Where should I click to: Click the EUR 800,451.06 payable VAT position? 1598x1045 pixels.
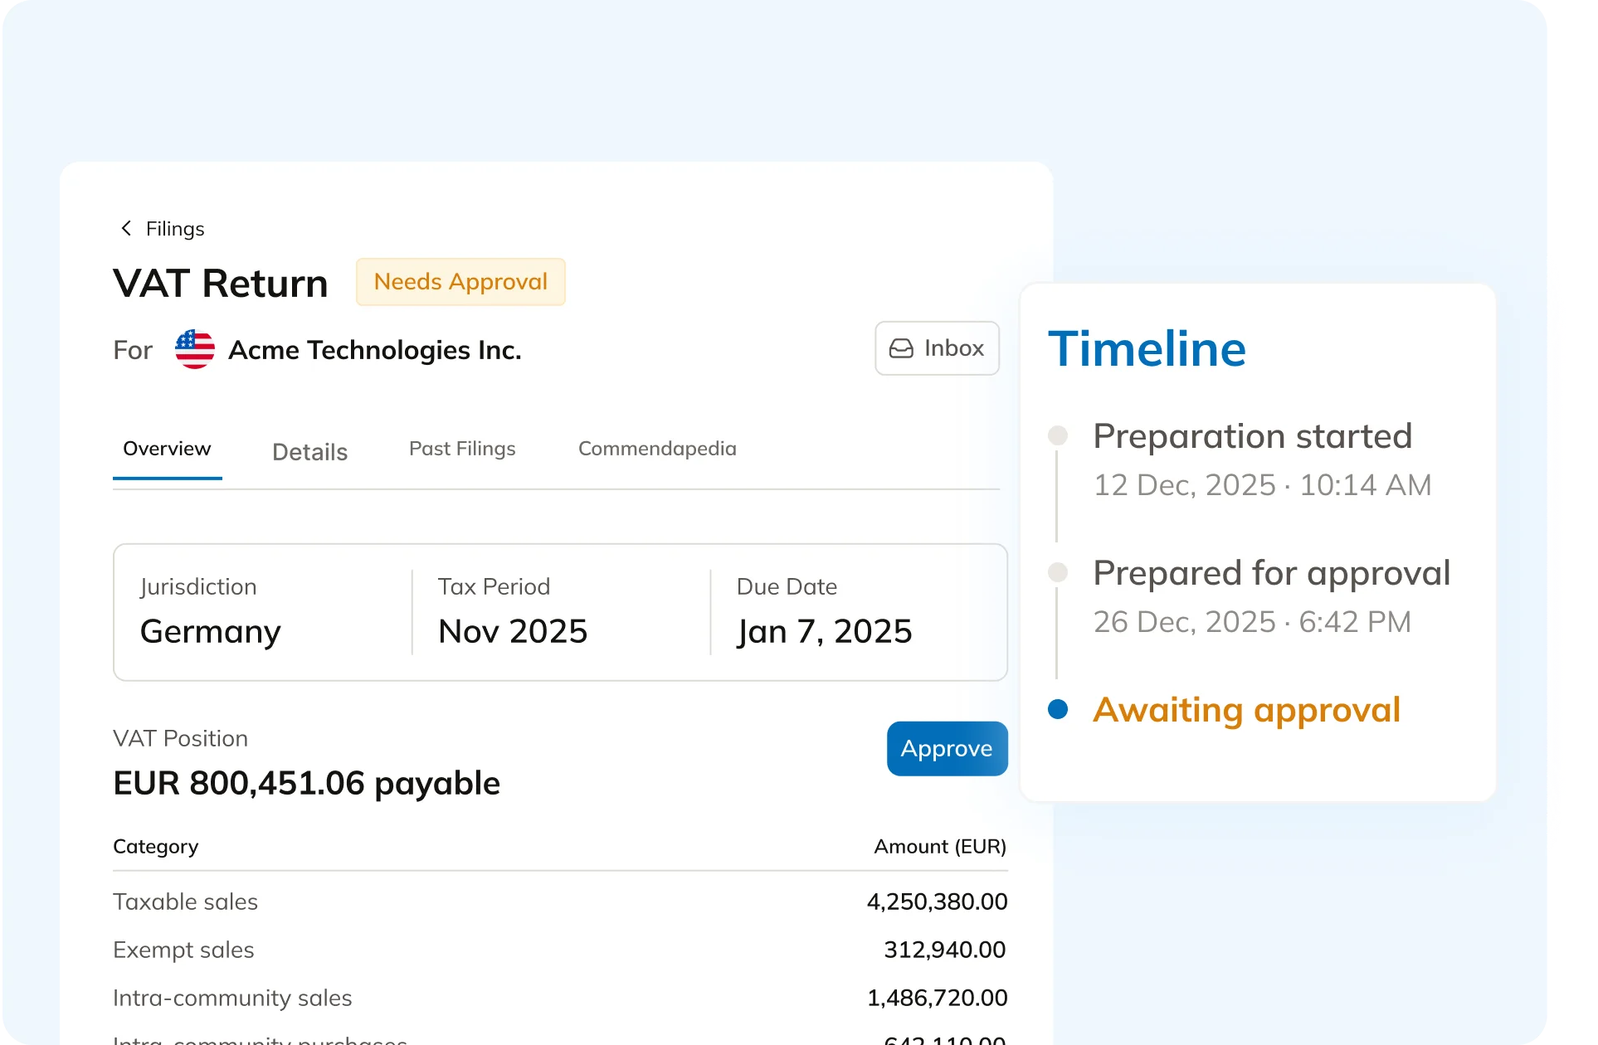pyautogui.click(x=307, y=782)
